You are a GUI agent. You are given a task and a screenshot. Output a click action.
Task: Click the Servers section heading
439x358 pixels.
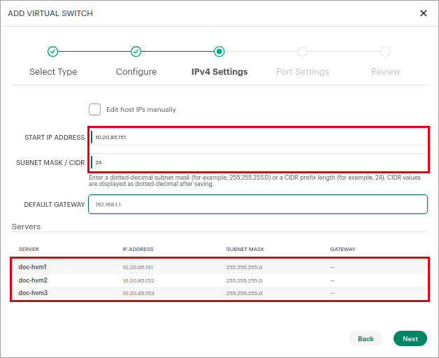[26, 227]
